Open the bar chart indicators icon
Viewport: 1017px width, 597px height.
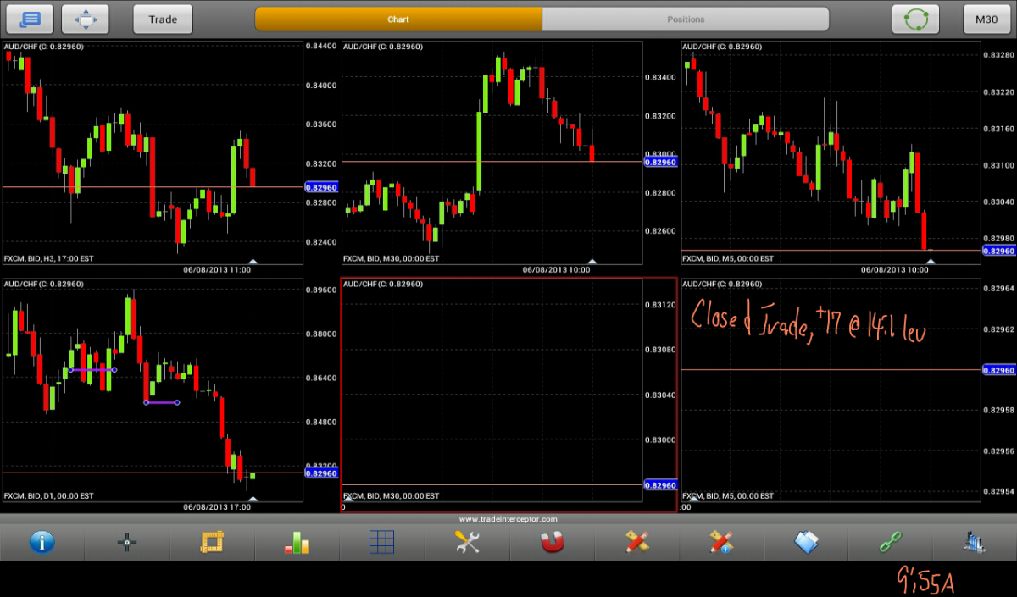point(297,543)
